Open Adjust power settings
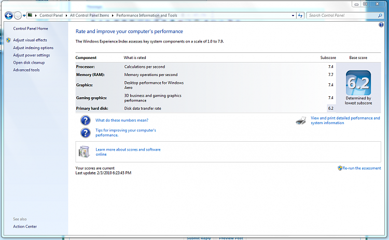The height and width of the screenshot is (240, 389). coord(32,55)
